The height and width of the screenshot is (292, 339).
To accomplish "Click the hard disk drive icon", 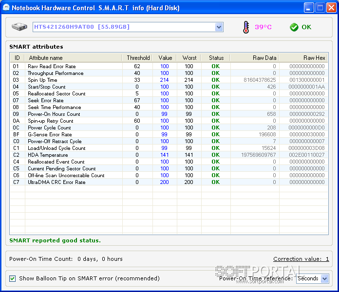I will (19, 27).
